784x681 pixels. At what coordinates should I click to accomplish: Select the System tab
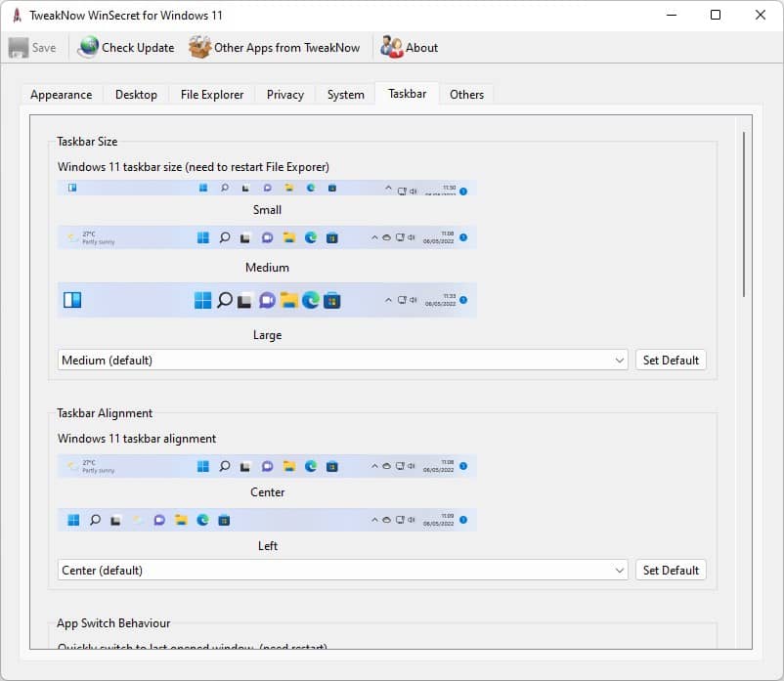[345, 95]
